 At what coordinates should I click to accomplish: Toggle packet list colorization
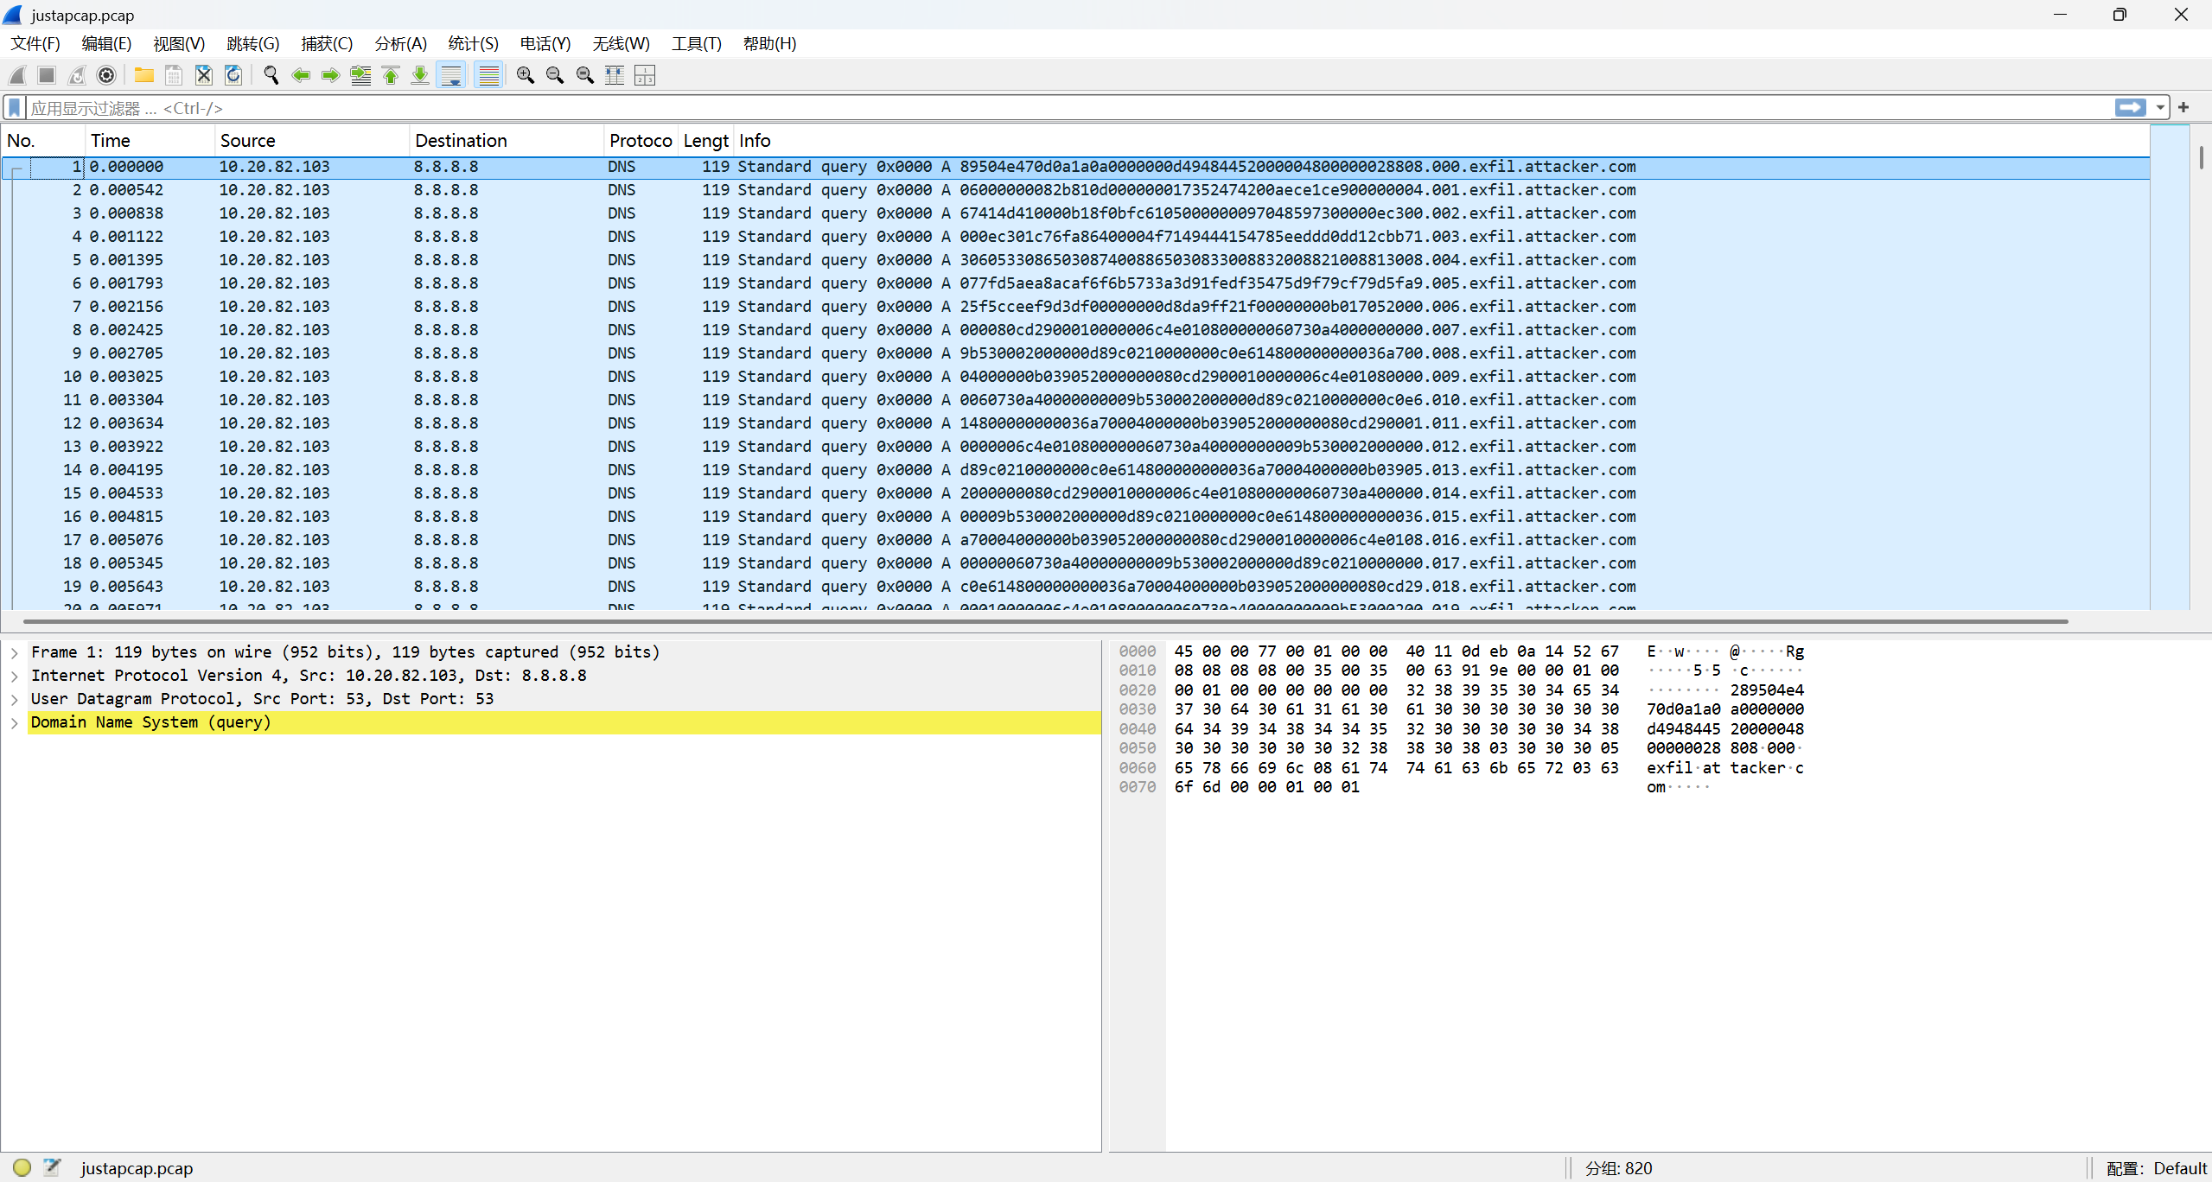(x=488, y=76)
